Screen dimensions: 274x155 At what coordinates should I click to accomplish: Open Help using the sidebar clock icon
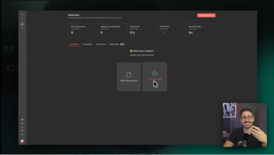(x=22, y=131)
